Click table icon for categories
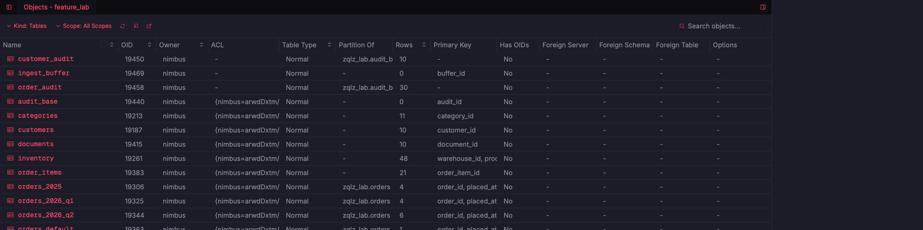 (x=10, y=116)
